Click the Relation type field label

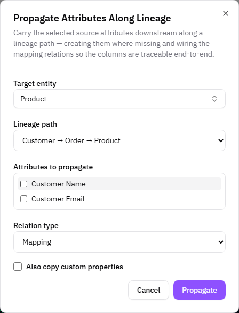coord(36,225)
